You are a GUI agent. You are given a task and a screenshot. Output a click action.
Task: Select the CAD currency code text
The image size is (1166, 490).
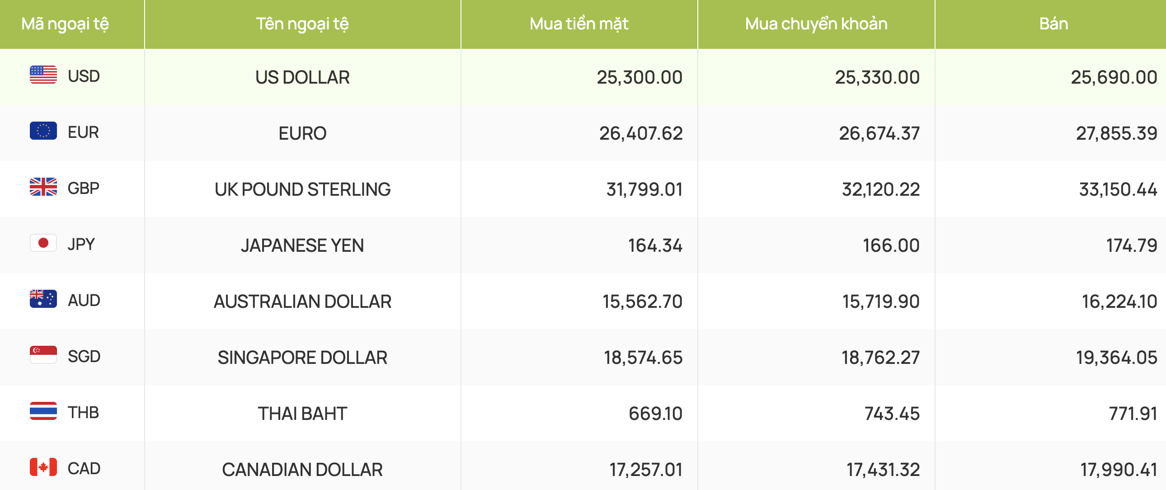(x=84, y=468)
